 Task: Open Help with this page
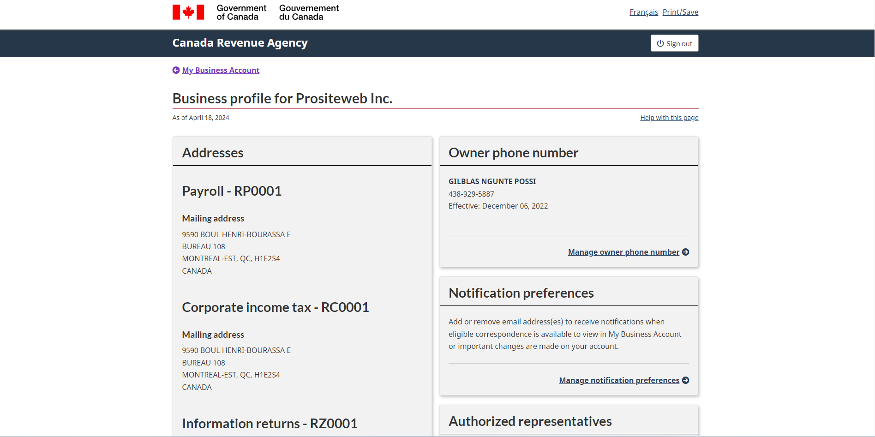pyautogui.click(x=669, y=118)
